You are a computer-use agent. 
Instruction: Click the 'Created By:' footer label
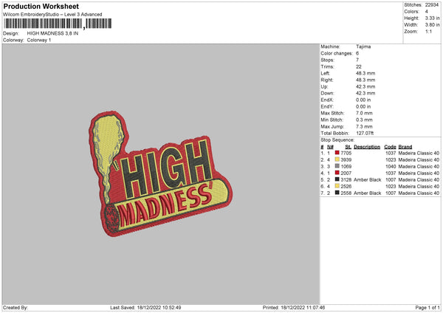[x=16, y=308]
